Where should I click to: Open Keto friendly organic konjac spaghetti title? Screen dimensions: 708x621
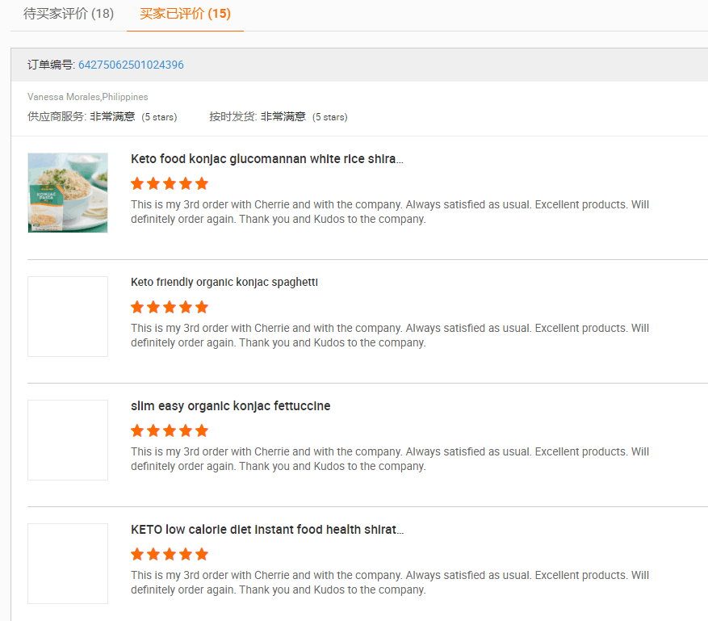[x=224, y=283]
